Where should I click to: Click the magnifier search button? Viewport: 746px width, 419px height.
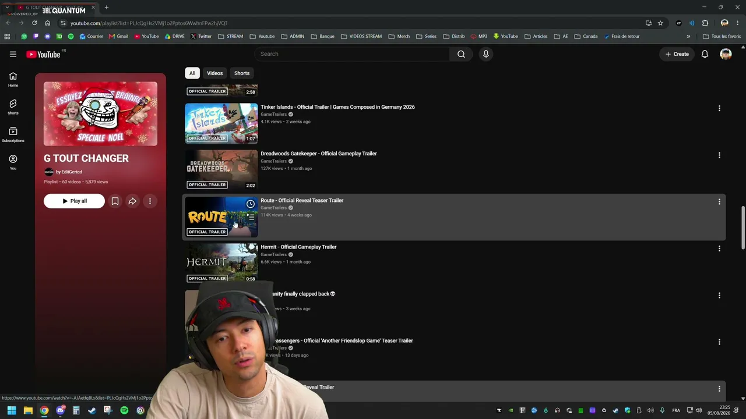[461, 54]
